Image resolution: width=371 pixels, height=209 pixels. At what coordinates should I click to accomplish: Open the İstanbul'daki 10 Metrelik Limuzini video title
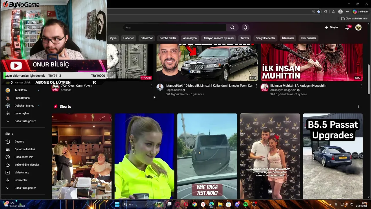pyautogui.click(x=209, y=86)
